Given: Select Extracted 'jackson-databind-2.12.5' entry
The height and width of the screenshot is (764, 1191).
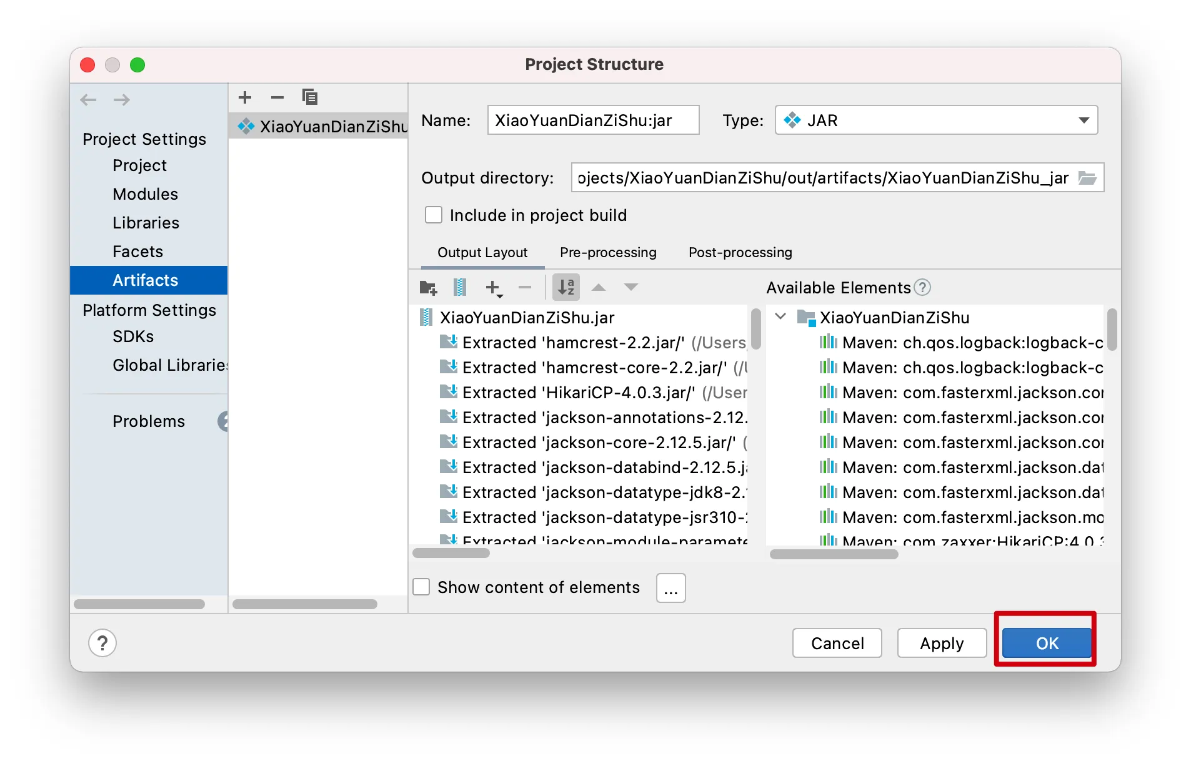Looking at the screenshot, I should pos(594,468).
